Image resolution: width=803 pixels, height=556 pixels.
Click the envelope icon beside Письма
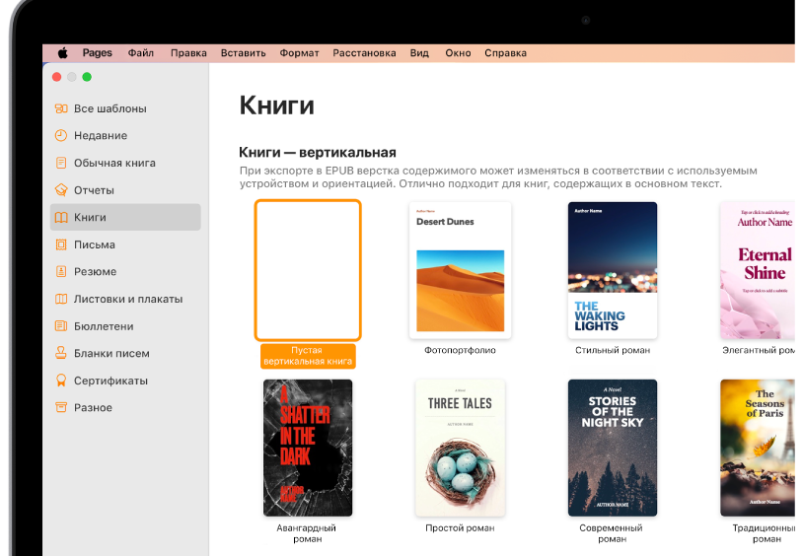[61, 244]
